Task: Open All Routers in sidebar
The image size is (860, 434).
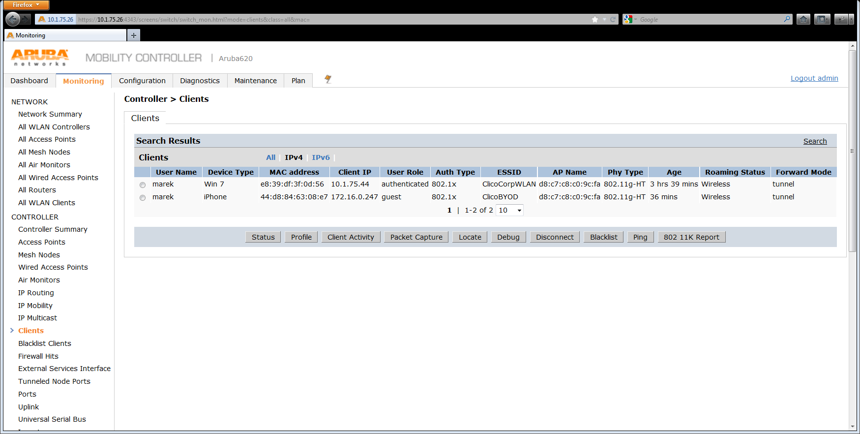Action: click(x=37, y=190)
